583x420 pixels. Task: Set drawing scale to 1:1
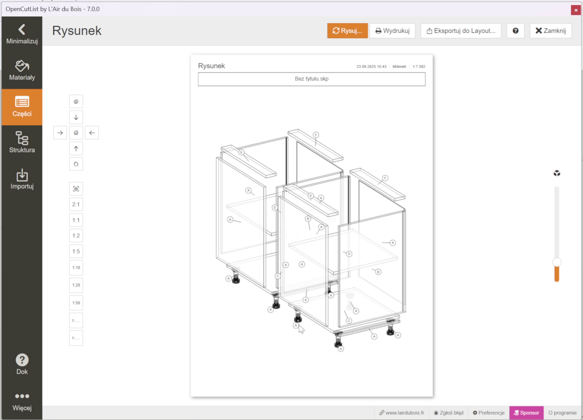[76, 220]
